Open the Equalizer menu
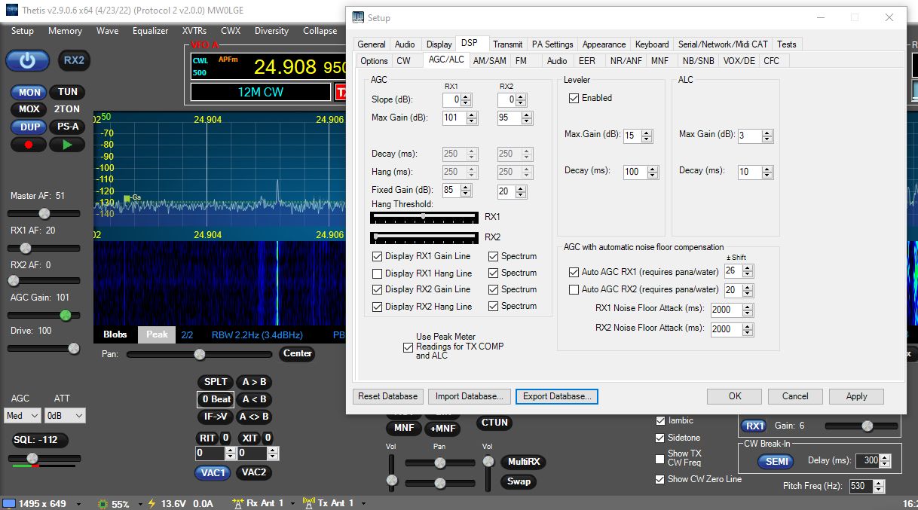918x510 pixels. pyautogui.click(x=151, y=31)
